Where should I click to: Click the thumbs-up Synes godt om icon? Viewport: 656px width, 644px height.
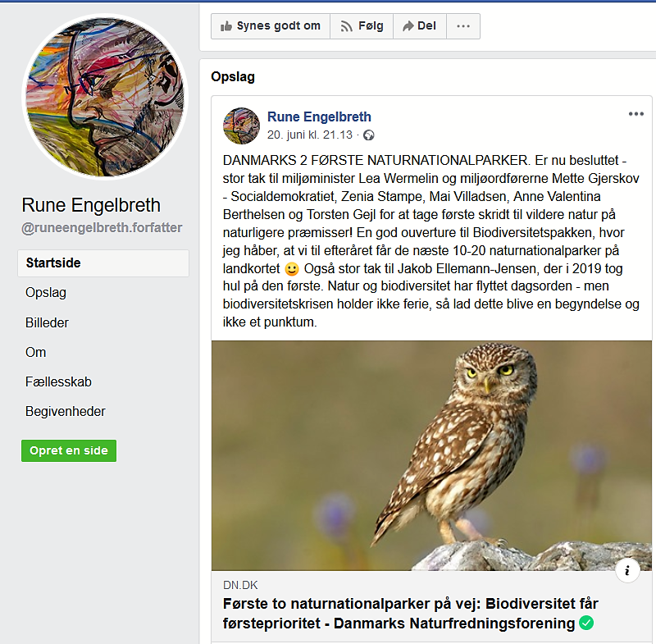[x=226, y=26]
